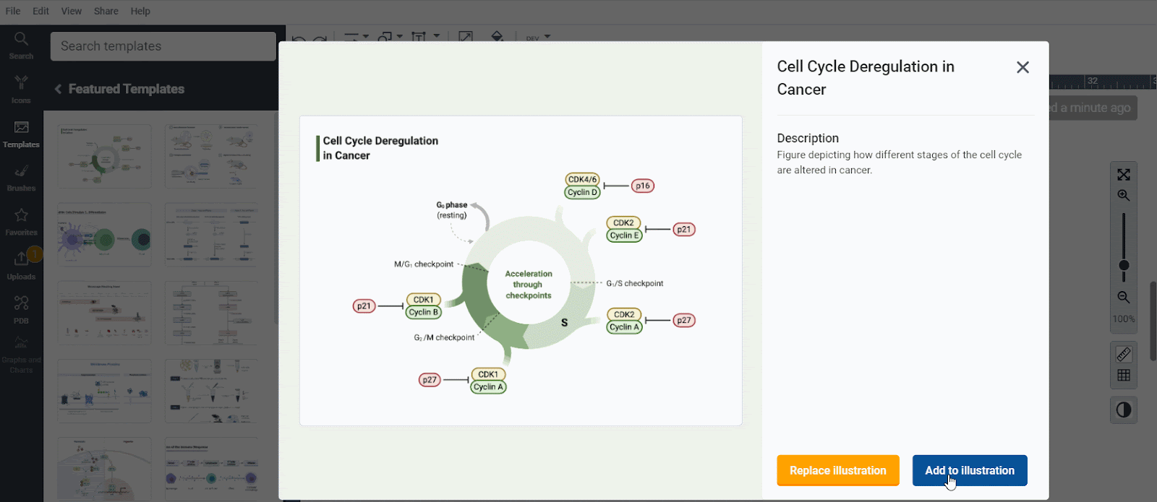Toggle the canvas grid
This screenshot has height=502, width=1157.
coord(1123,376)
